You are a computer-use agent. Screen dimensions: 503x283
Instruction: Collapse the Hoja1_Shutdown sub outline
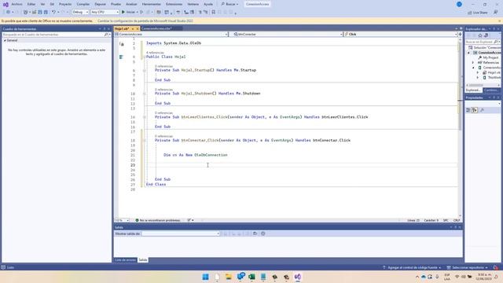click(145, 94)
